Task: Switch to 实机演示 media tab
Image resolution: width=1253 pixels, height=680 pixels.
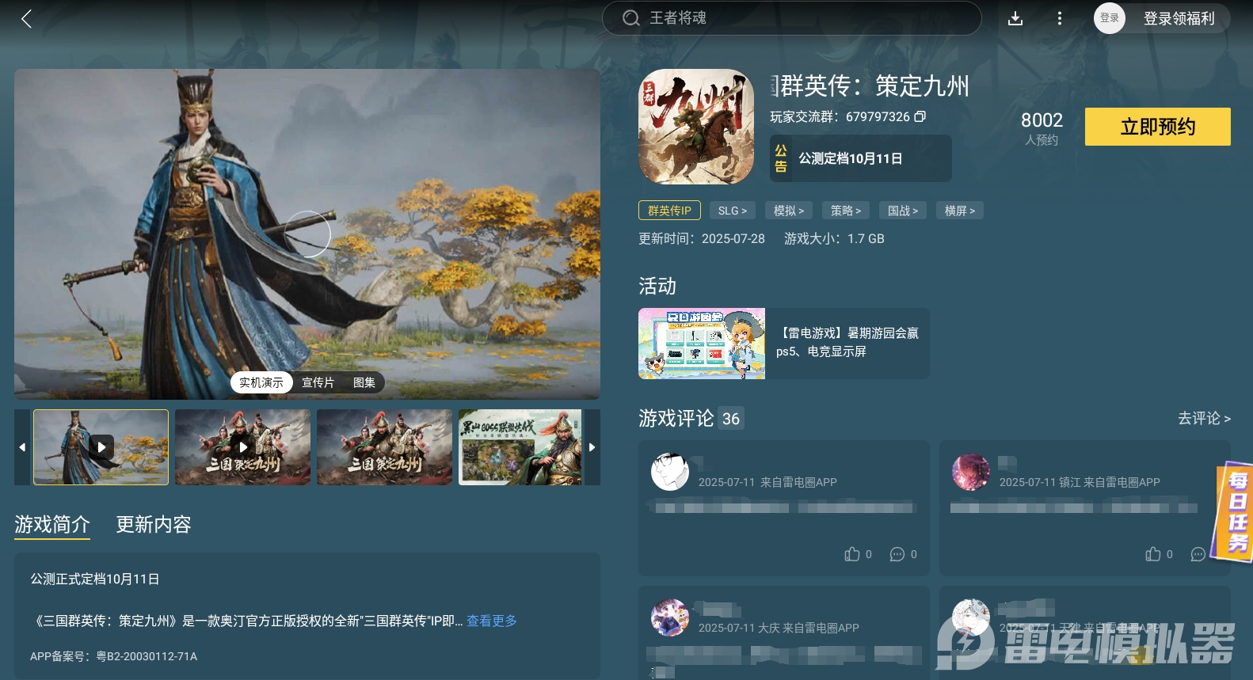Action: pos(261,382)
